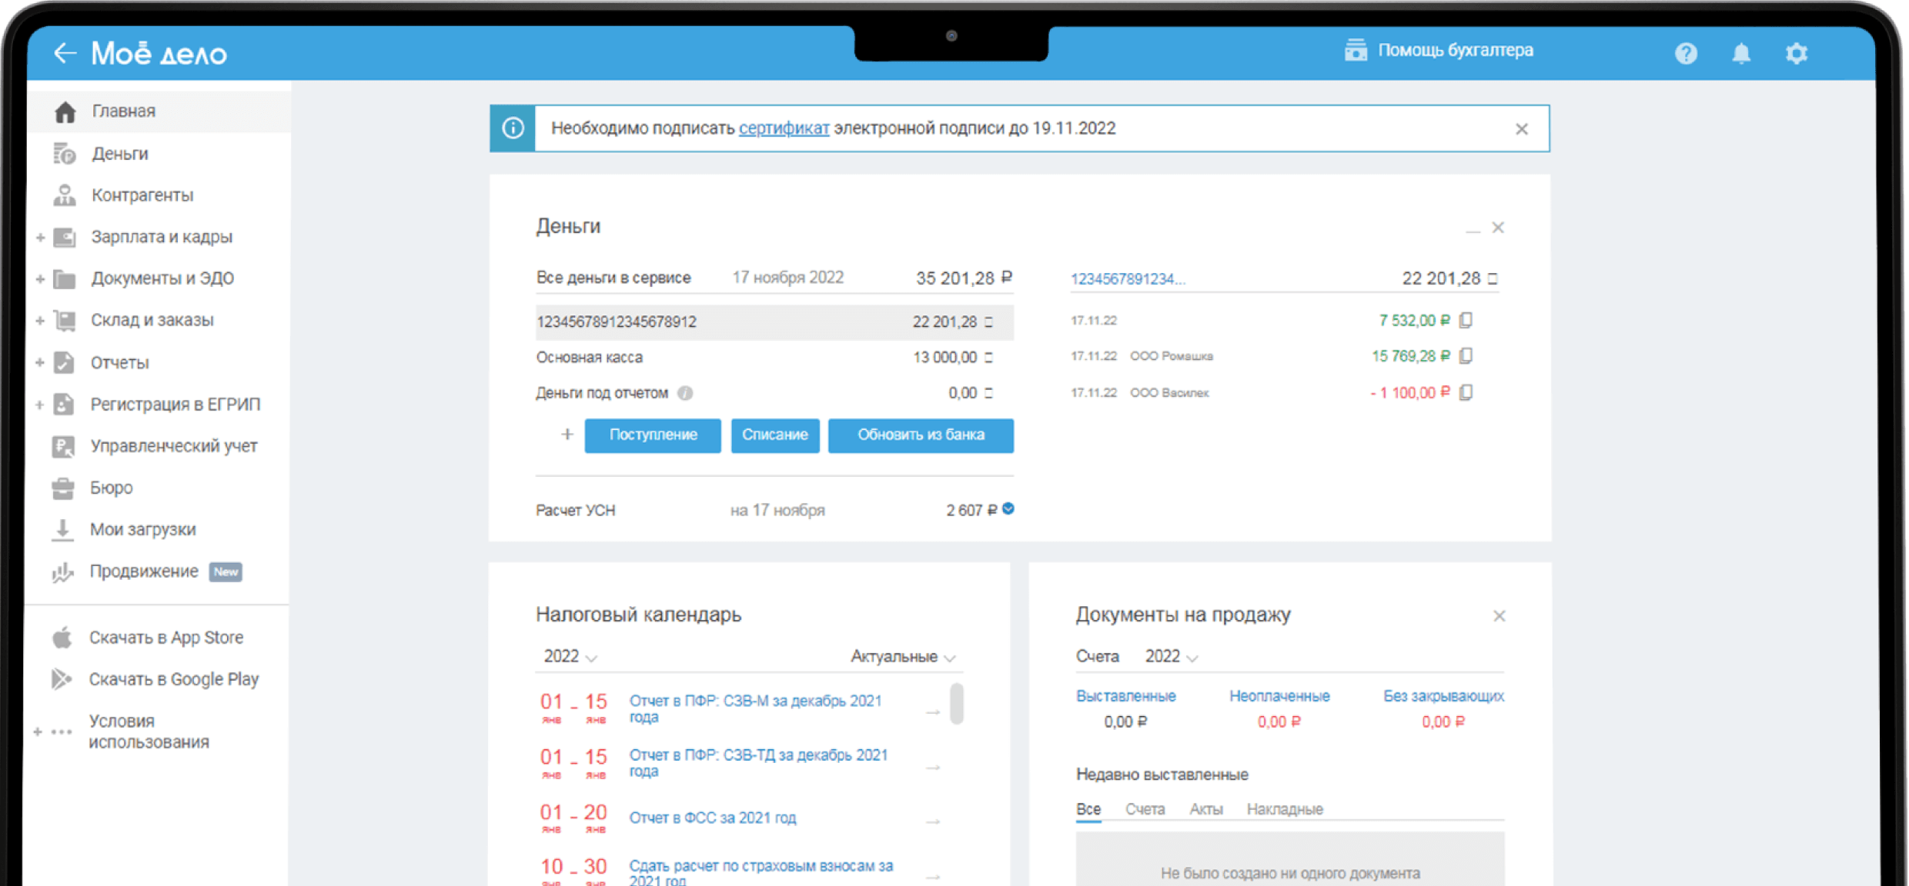This screenshot has width=1909, height=886.
Task: Click the Помощь бухгалтера icon
Action: pos(1356,51)
